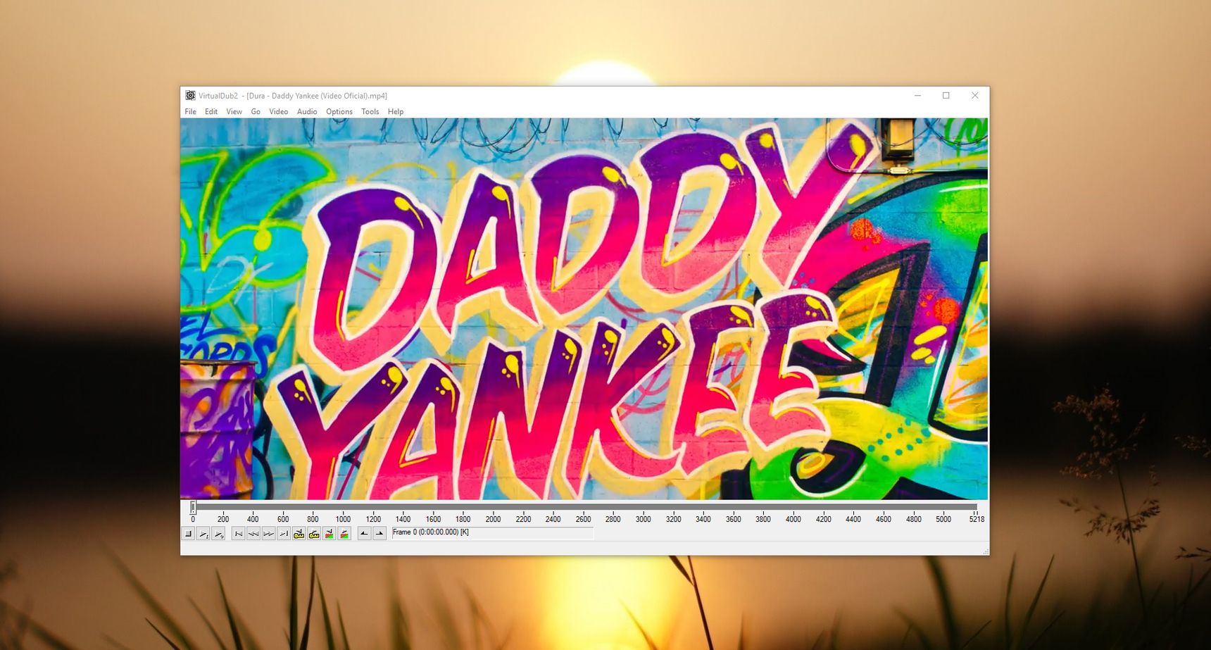This screenshot has height=650, width=1211.
Task: Open the Video menu
Action: [x=279, y=112]
